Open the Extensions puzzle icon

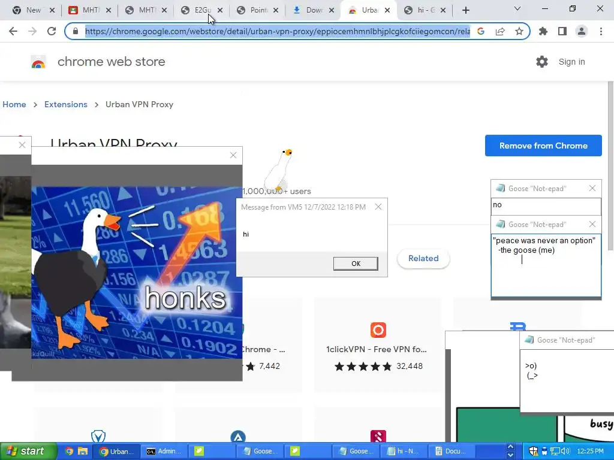543,31
